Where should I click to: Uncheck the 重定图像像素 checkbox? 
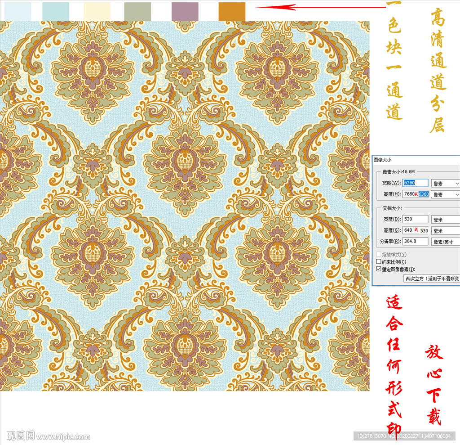click(x=379, y=269)
